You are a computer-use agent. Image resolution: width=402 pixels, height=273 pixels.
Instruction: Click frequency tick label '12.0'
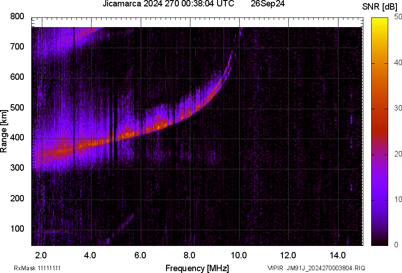(288, 256)
